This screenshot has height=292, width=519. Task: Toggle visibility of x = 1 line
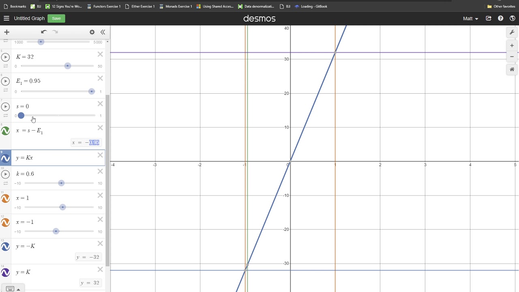tap(5, 198)
